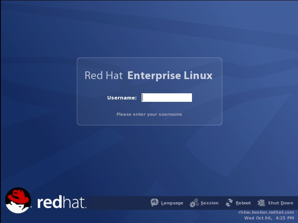Click the Username label
Viewport: 298px width, 223px height.
click(122, 98)
